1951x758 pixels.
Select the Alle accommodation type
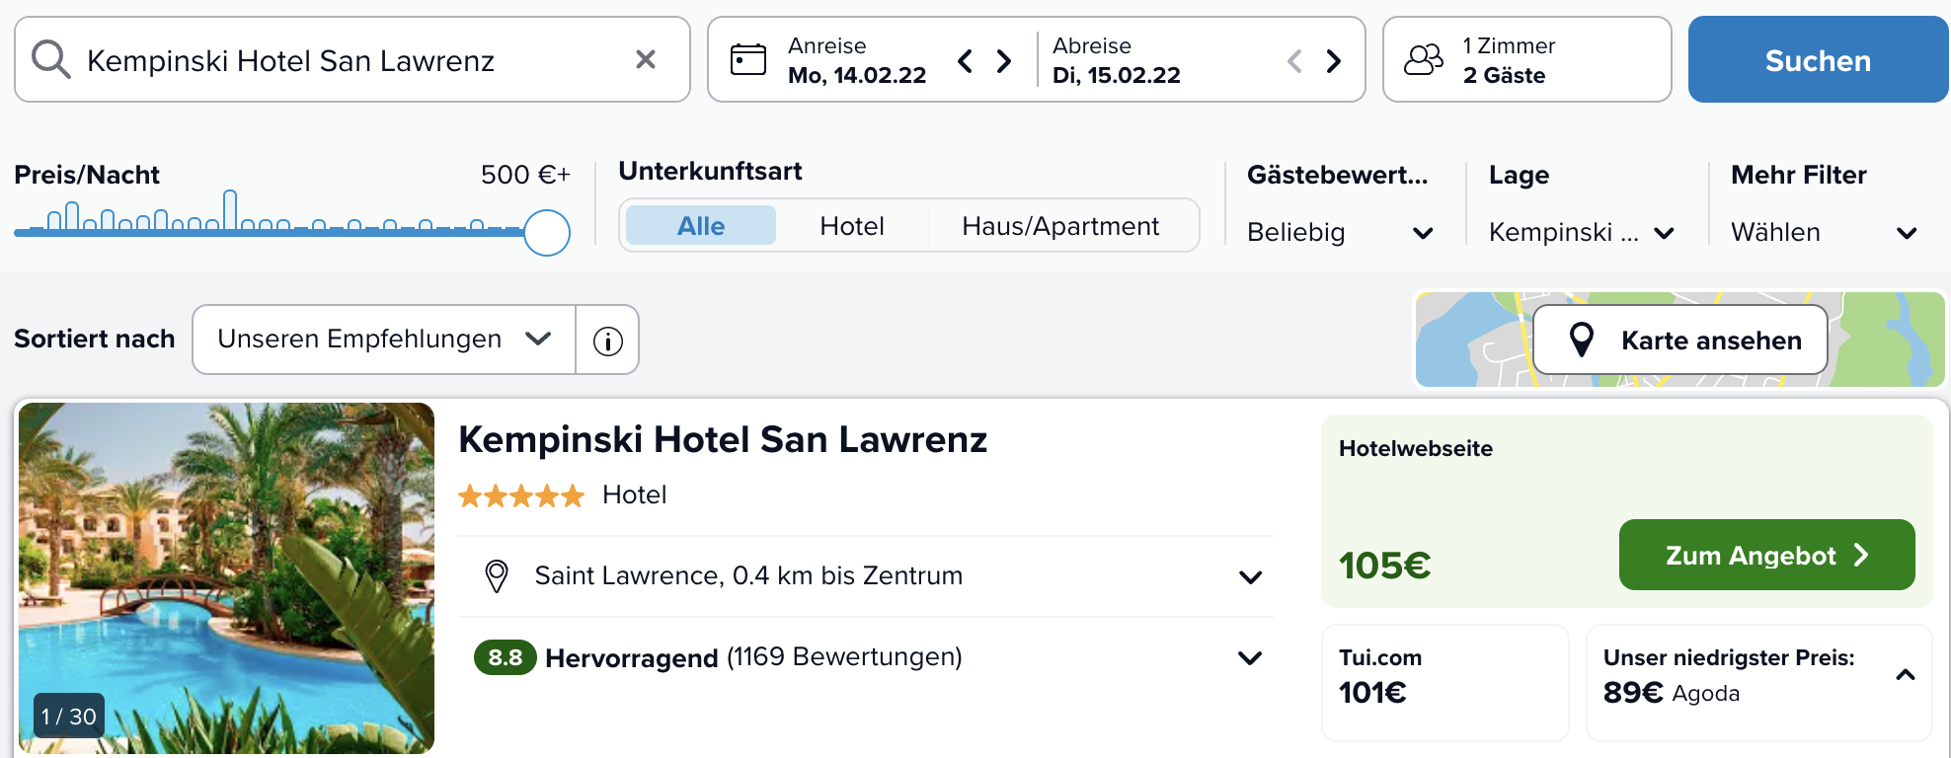701,226
